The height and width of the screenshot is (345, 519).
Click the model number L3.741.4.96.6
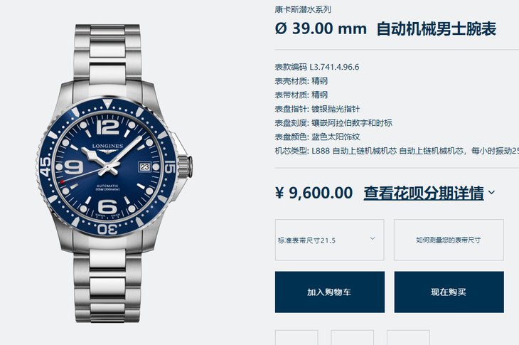[x=334, y=67]
